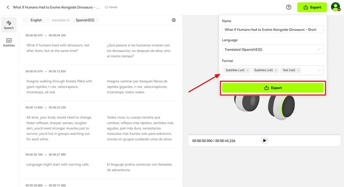Select timestamp 00:00:13.650 — 00:00:25.330

[x=46, y=108]
